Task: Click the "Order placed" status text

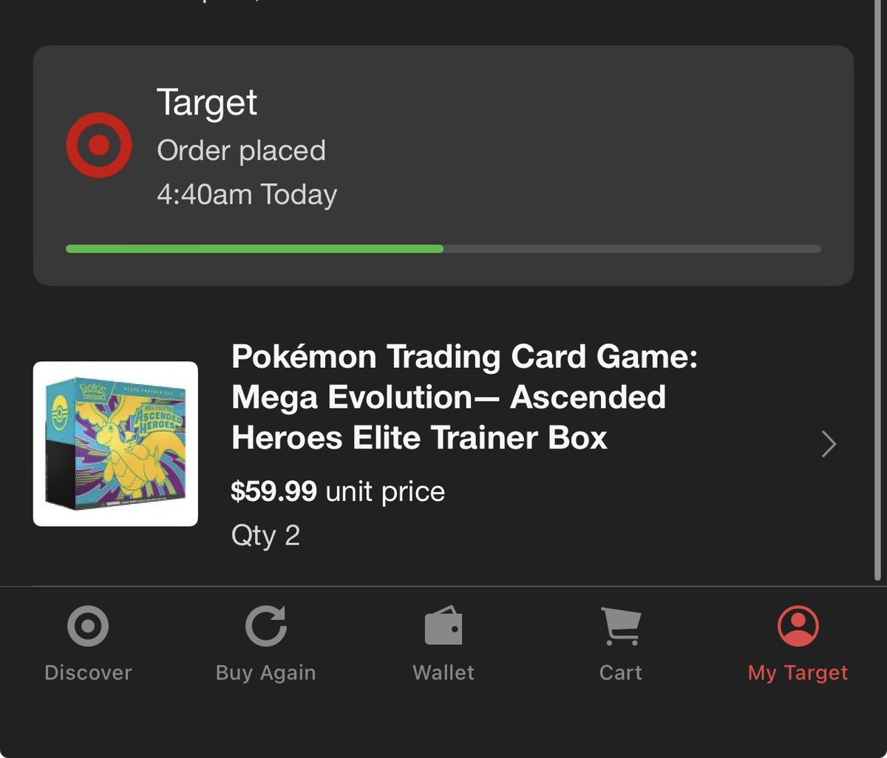Action: coord(241,151)
